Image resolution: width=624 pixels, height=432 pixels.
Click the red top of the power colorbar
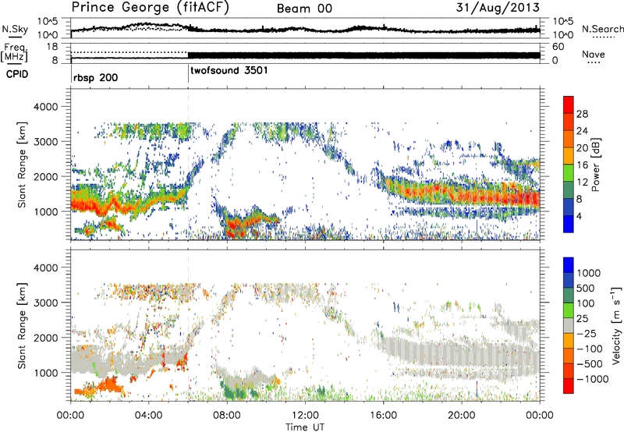[x=569, y=103]
